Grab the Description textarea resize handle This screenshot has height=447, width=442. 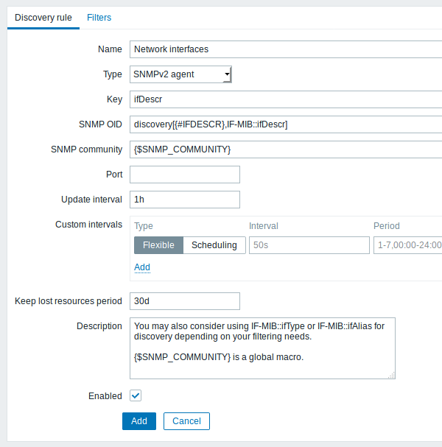pos(391,375)
